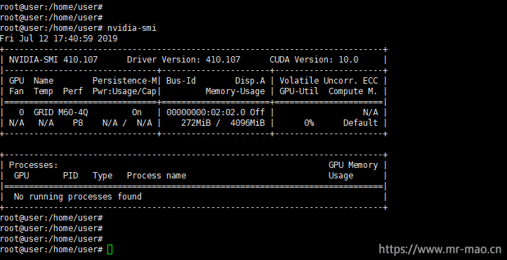Select 'Driver Version: 410.107' text

click(x=184, y=60)
